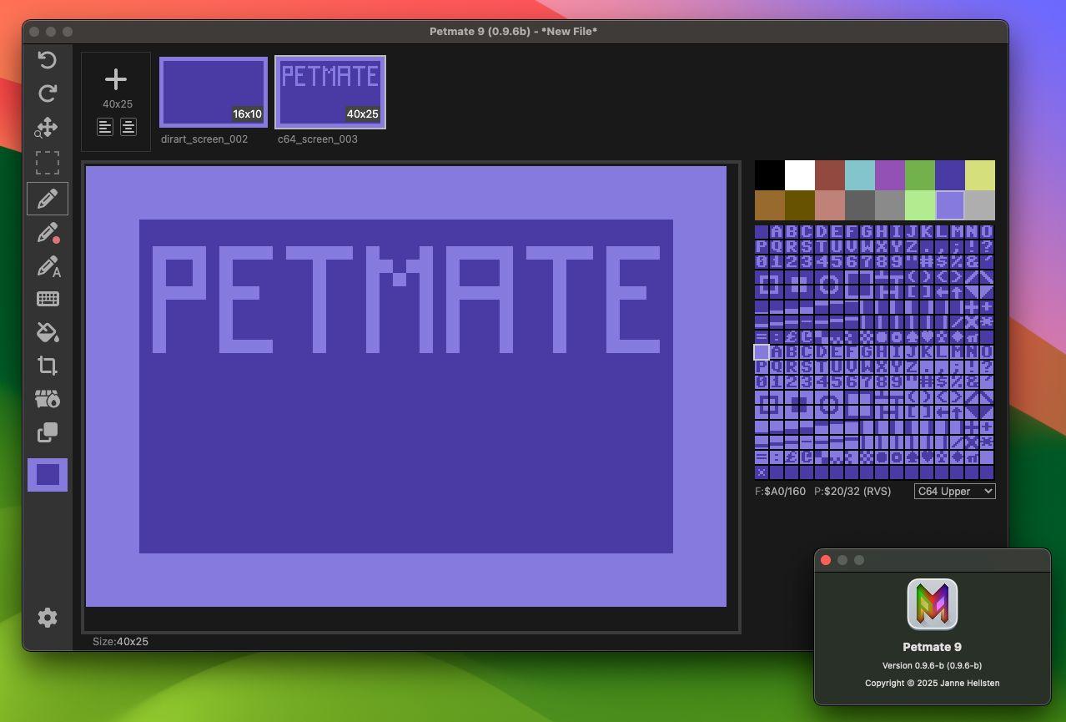Add a new screen with plus button

click(x=116, y=80)
